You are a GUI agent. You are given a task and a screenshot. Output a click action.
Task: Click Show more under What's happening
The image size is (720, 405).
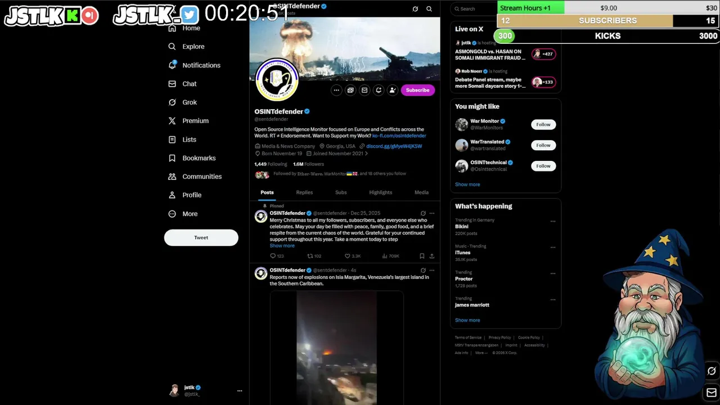pos(467,321)
